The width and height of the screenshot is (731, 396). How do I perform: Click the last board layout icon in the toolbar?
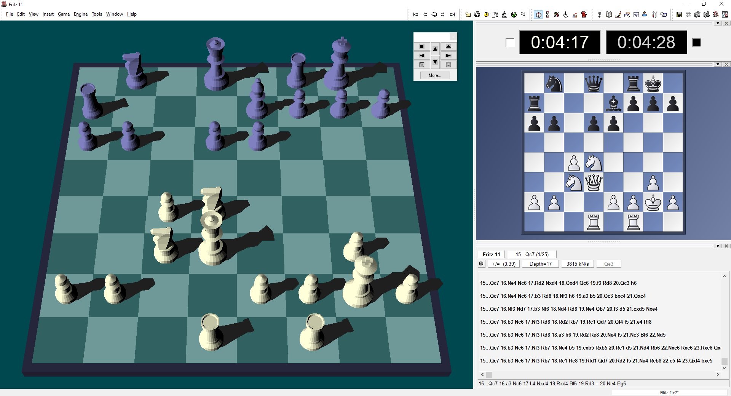(725, 14)
